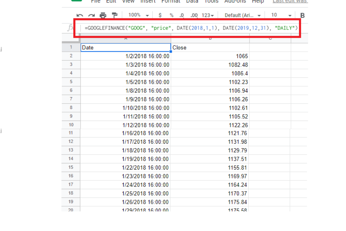This screenshot has width=346, height=231.
Task: Select row 5 header
Action: tap(71, 82)
